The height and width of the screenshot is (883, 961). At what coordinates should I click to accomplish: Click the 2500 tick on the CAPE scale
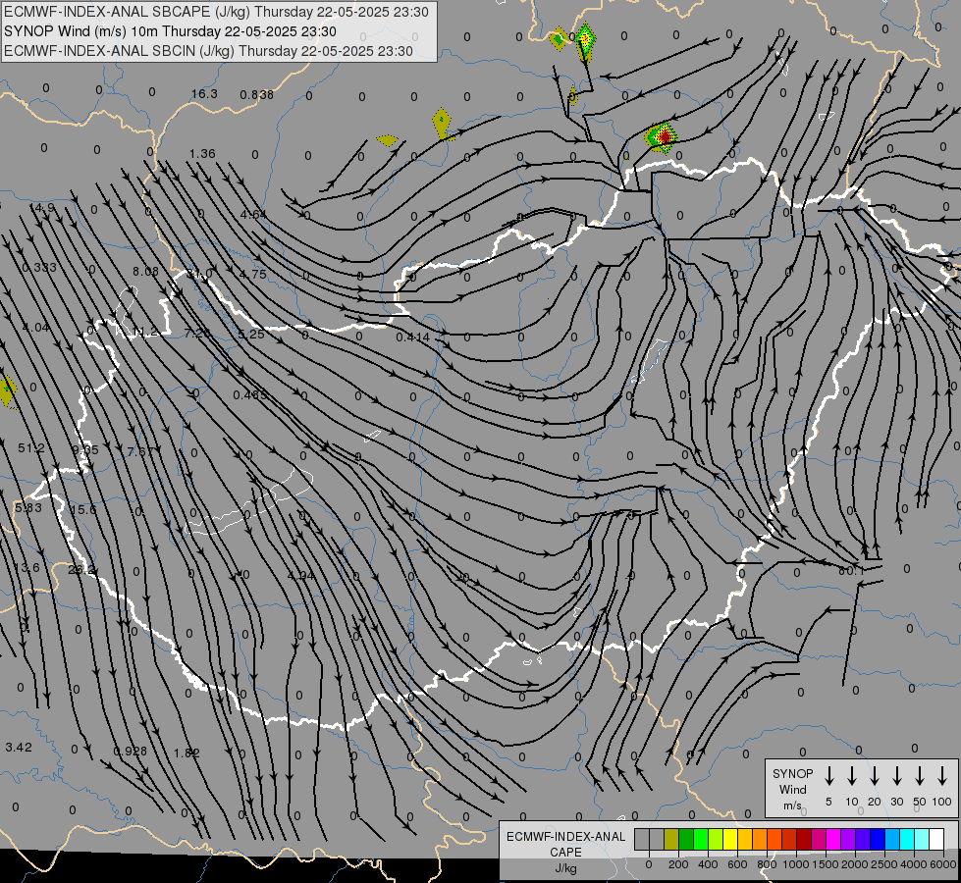884,864
